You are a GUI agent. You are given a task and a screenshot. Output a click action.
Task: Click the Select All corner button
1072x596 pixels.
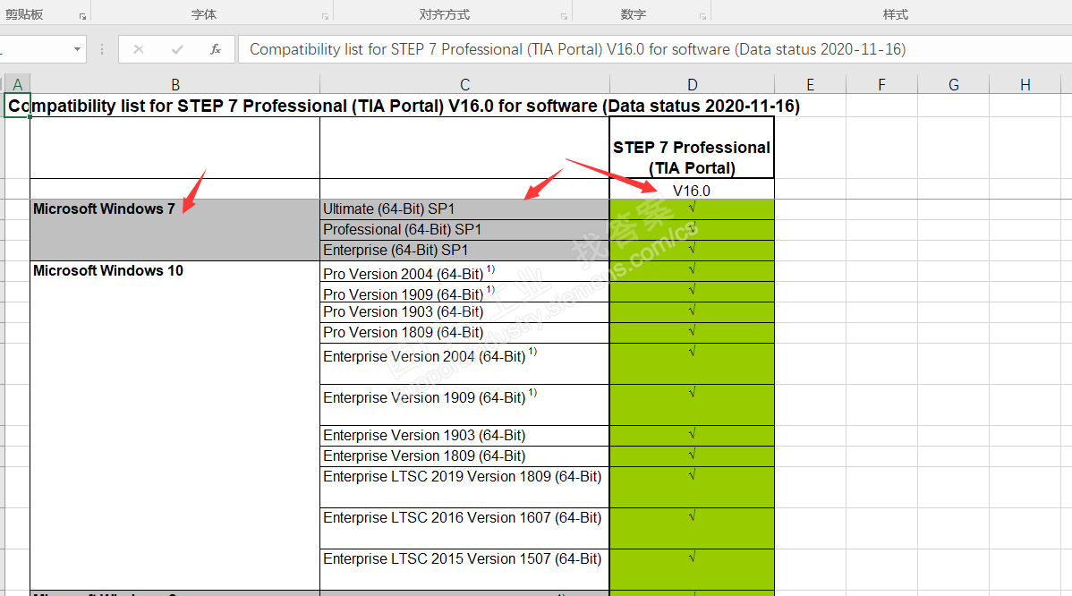(2, 84)
